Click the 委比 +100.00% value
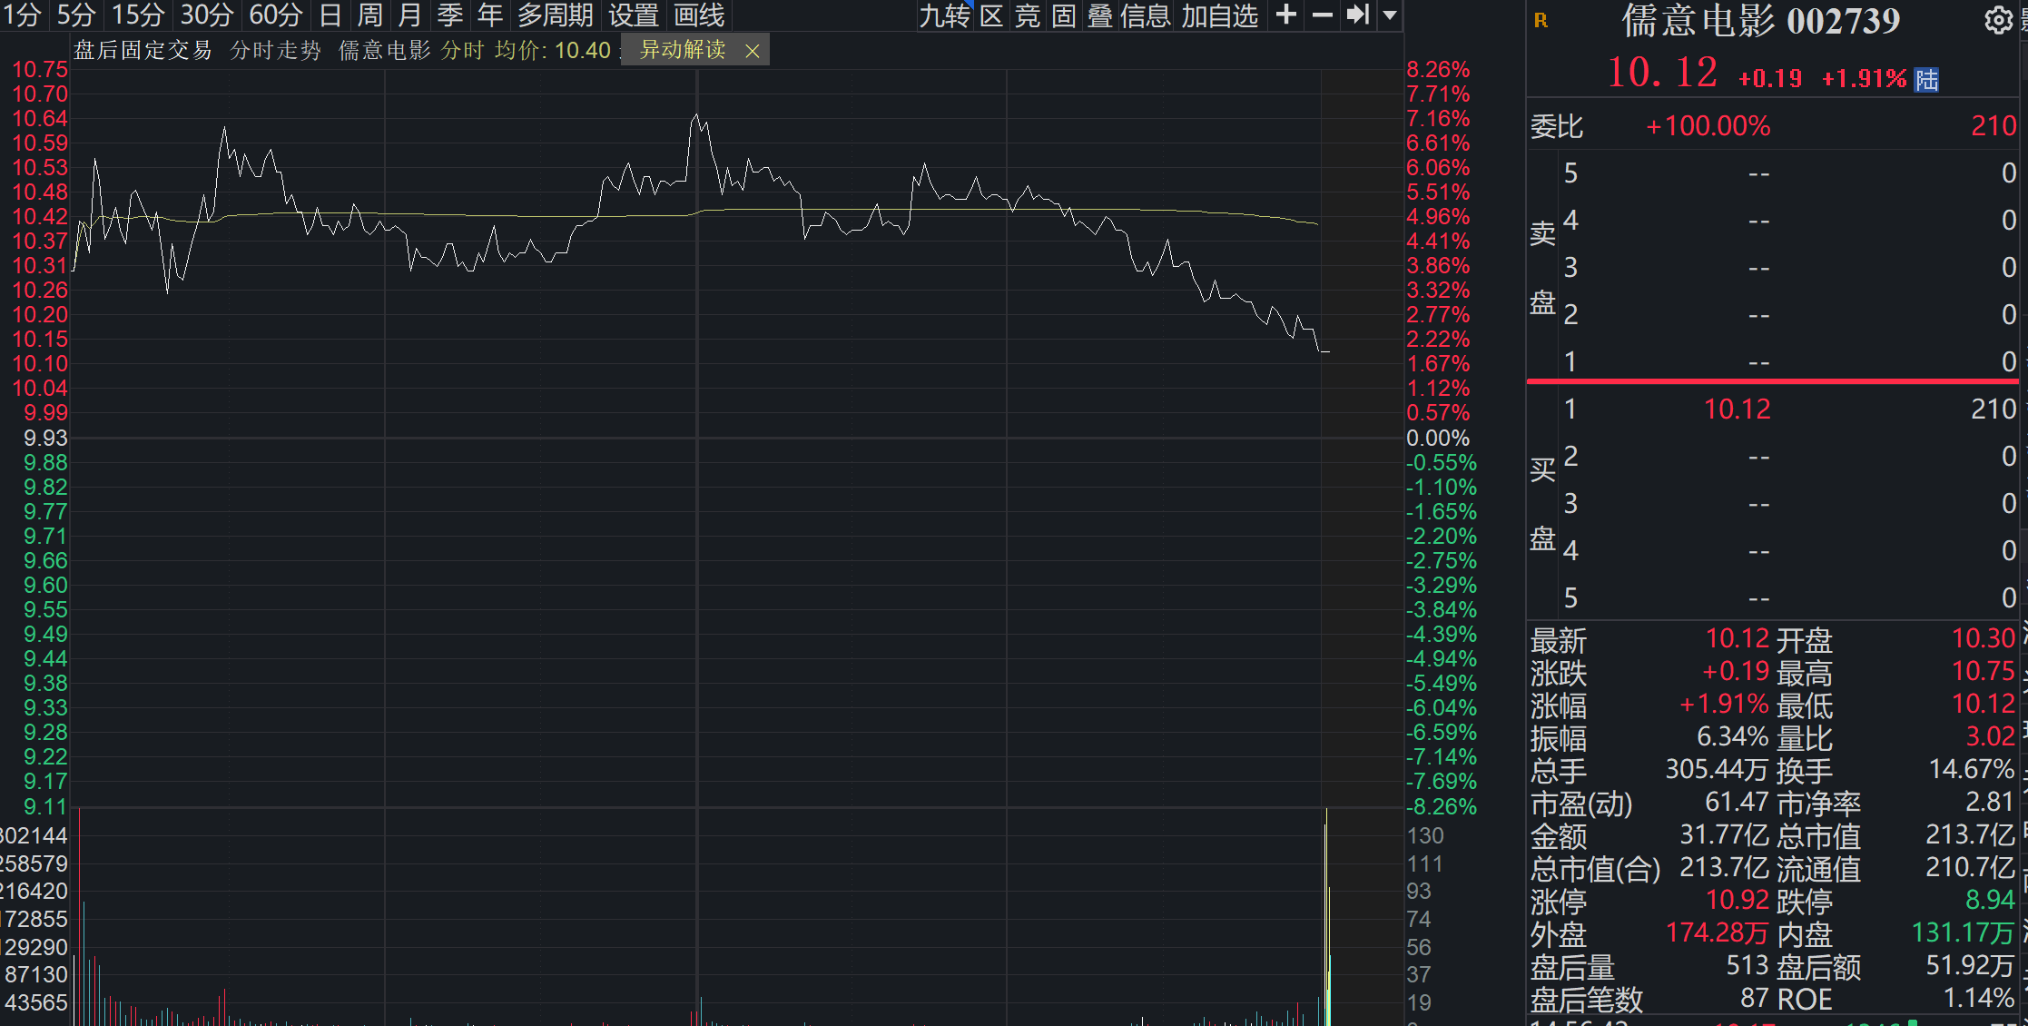Image resolution: width=2028 pixels, height=1026 pixels. tap(1708, 126)
